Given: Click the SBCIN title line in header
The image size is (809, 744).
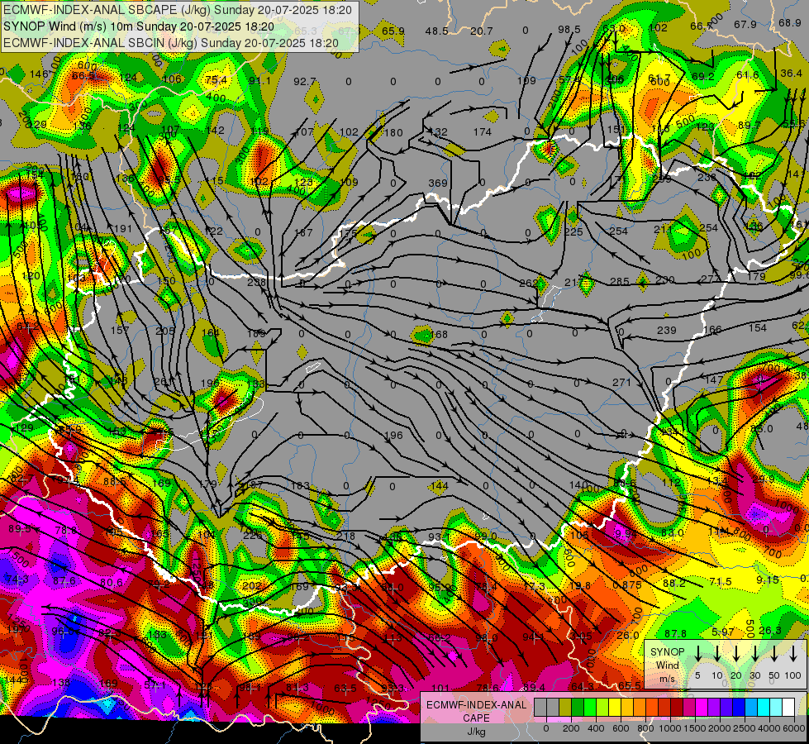Looking at the screenshot, I should tap(171, 43).
